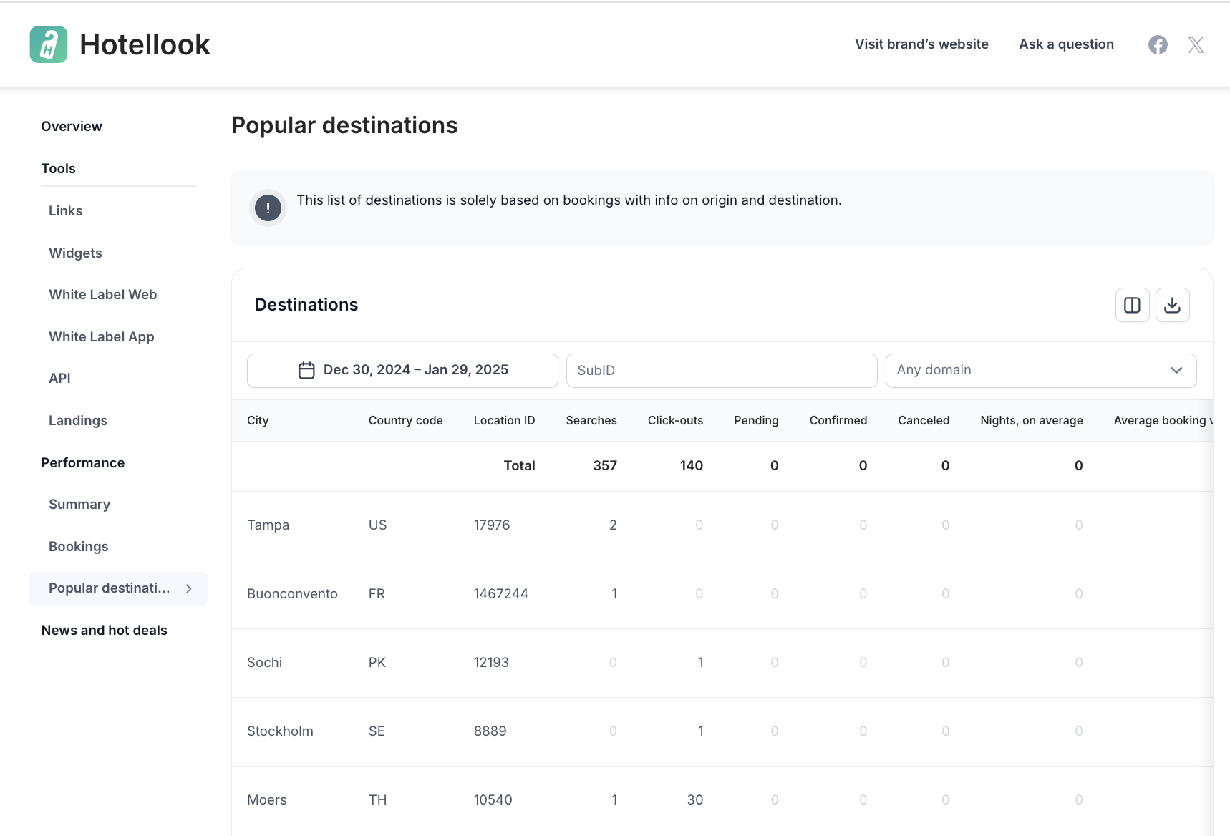Click the SE country code

coord(377,731)
